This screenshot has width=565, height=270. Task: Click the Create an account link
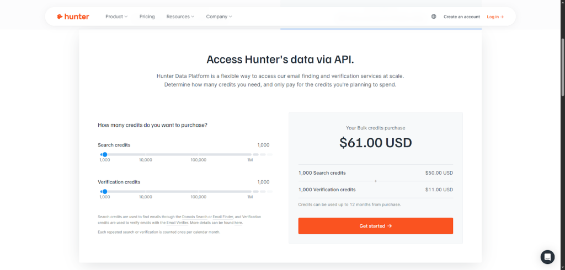click(x=462, y=17)
